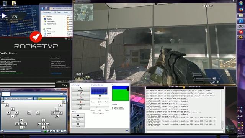Click the Inverted Y+X auto-assign button

tap(80, 103)
